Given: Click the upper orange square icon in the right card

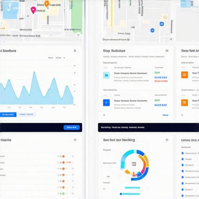Looking at the screenshot, I should (x=185, y=75).
